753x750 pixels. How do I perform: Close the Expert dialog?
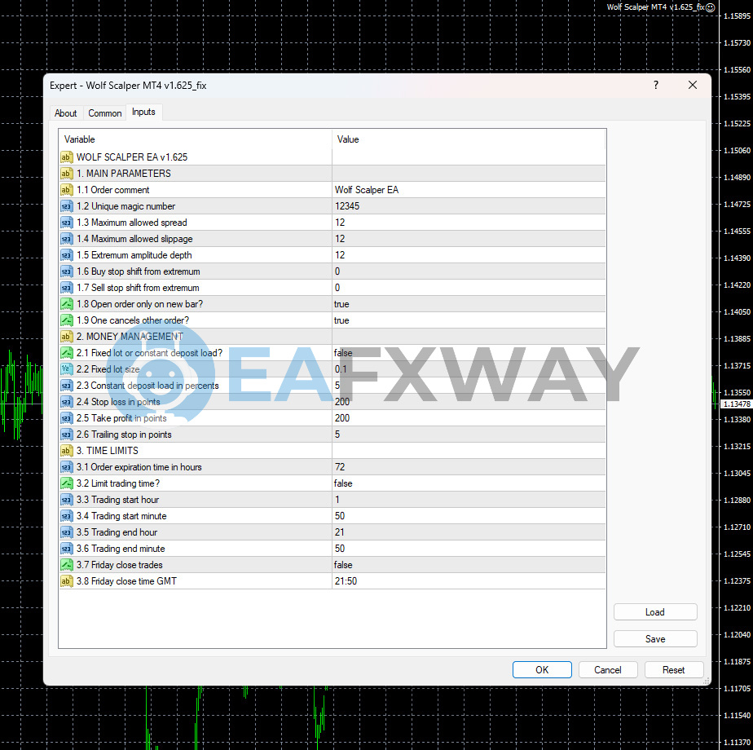pos(693,85)
